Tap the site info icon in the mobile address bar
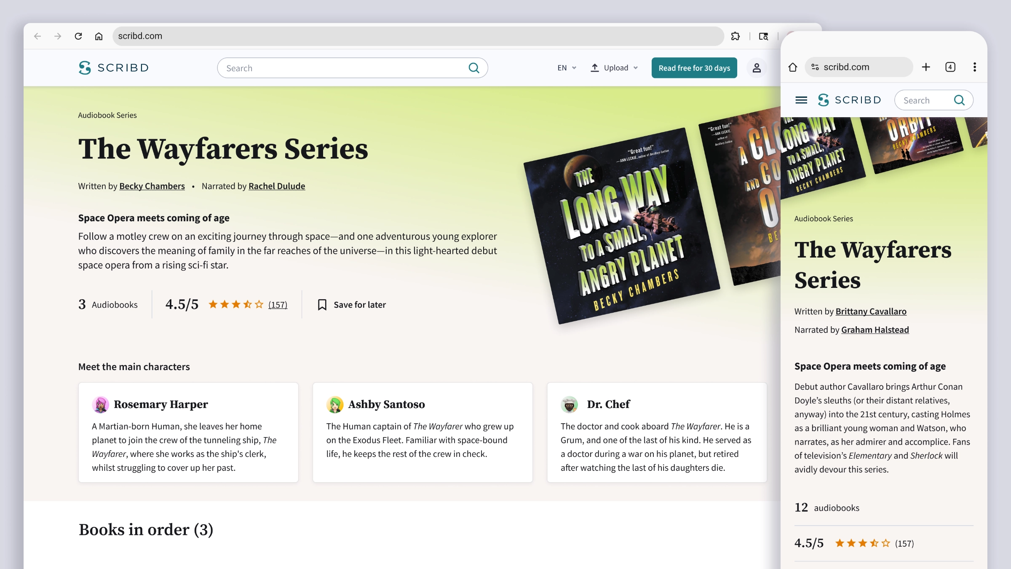1011x569 pixels. click(815, 67)
